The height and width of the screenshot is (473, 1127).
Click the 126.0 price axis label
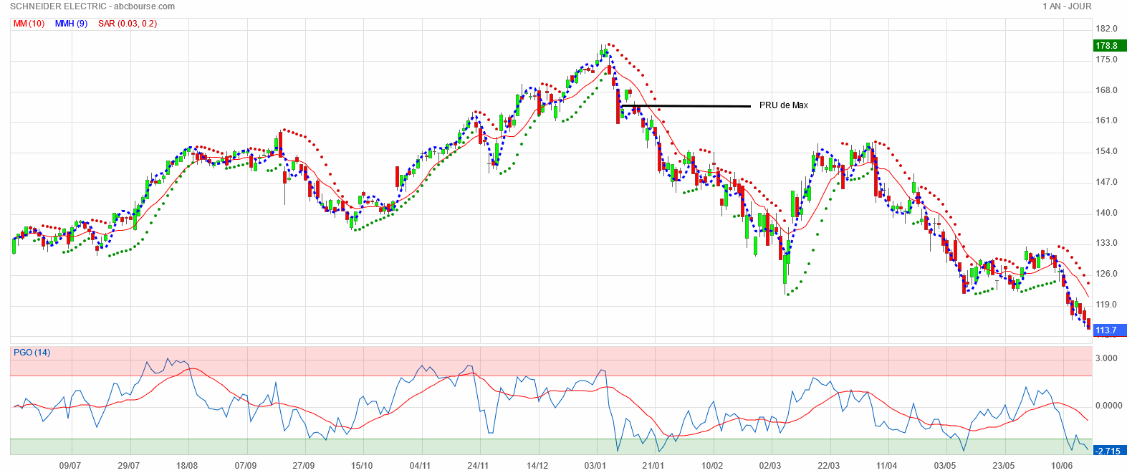1107,274
